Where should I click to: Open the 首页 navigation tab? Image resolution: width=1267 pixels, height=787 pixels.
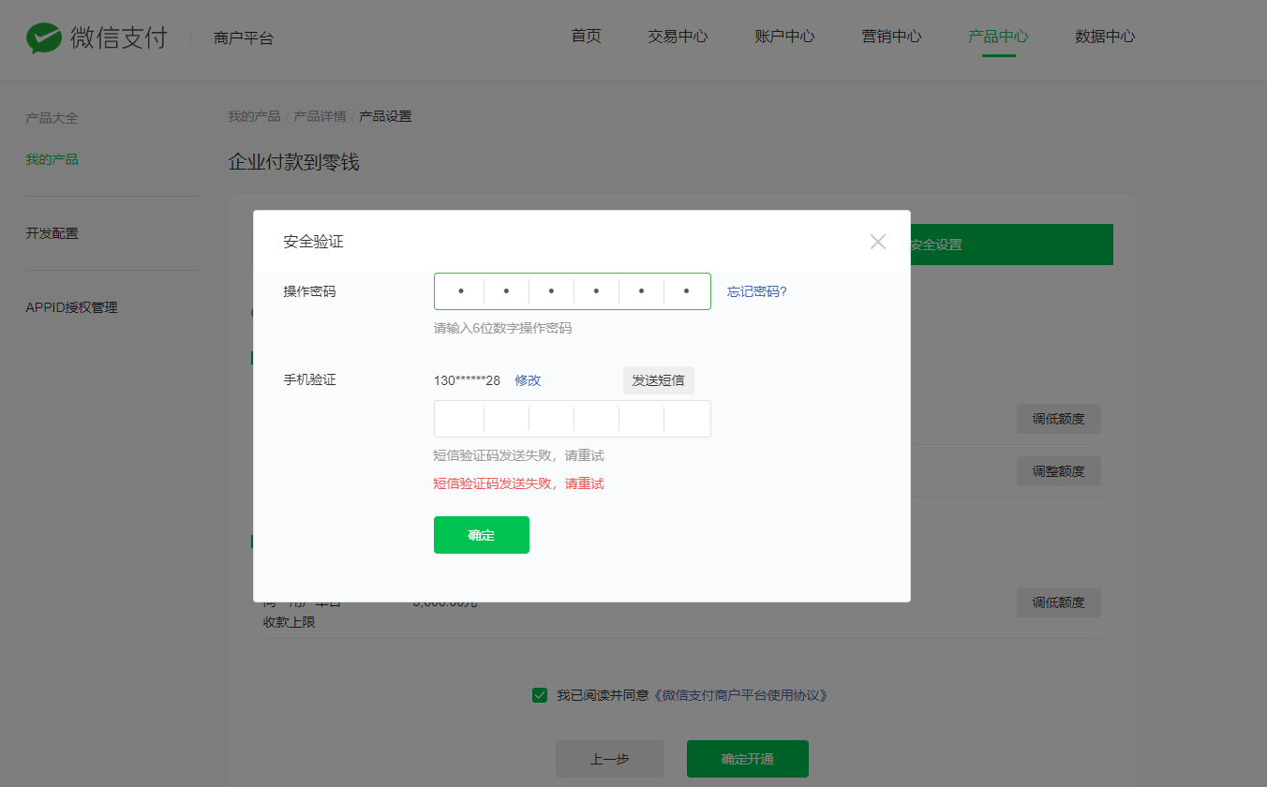click(x=586, y=37)
